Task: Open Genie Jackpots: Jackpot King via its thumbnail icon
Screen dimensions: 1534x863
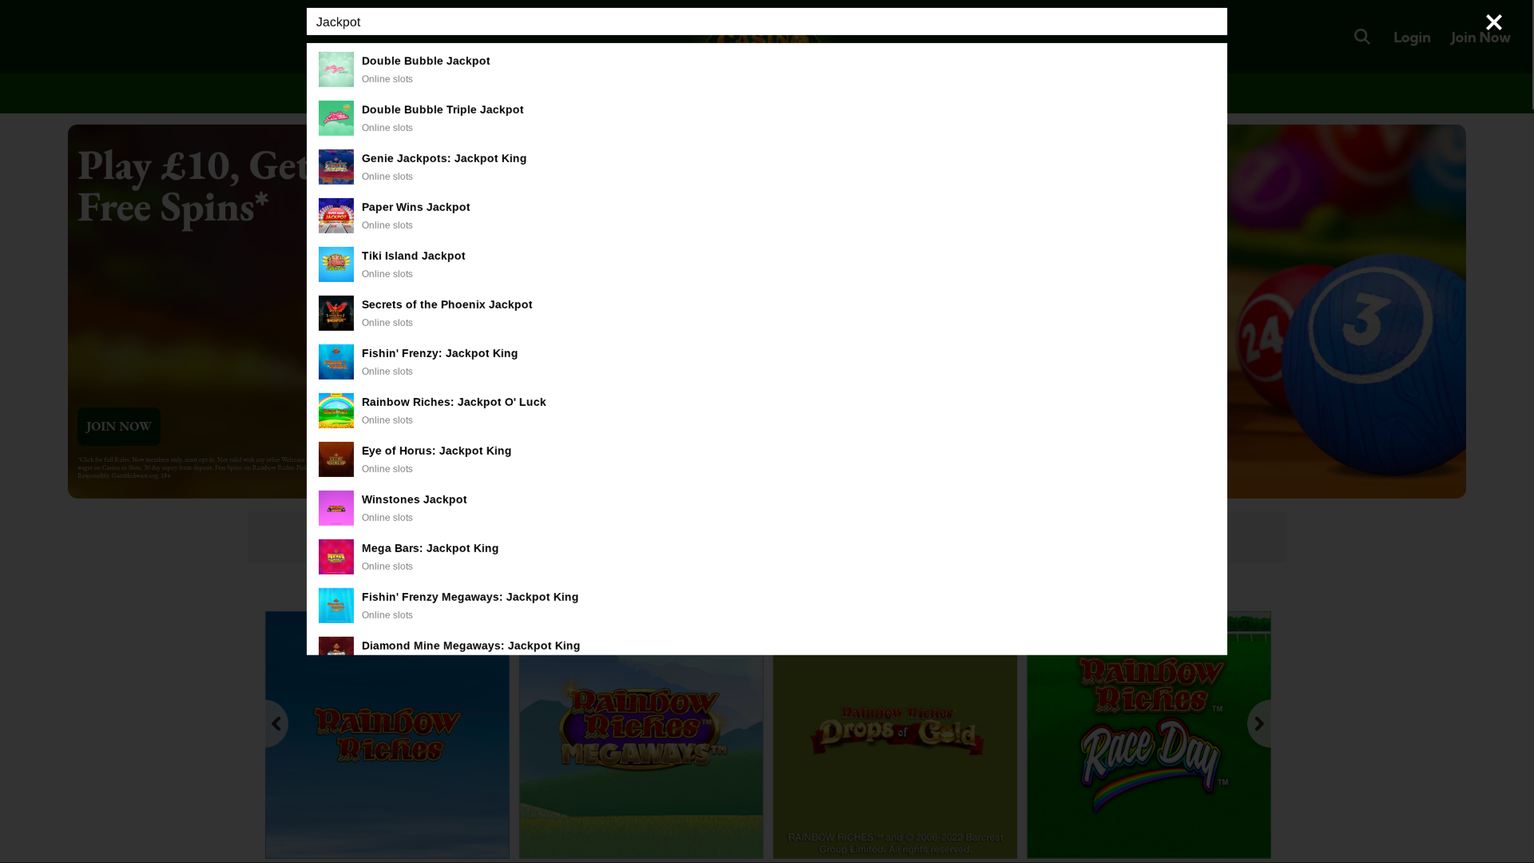Action: pyautogui.click(x=336, y=166)
